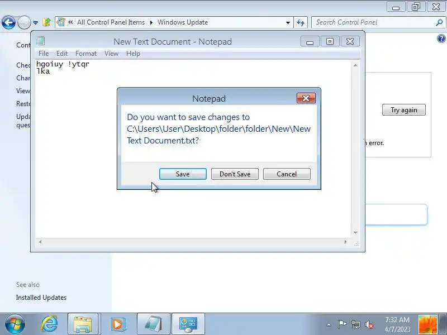Open the View menu in Notepad
The width and height of the screenshot is (447, 335).
(x=111, y=54)
